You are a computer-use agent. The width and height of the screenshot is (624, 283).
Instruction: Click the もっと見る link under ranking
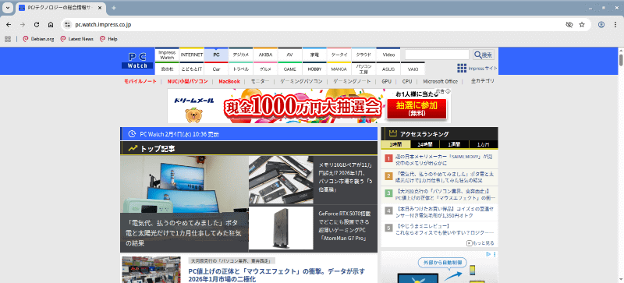click(480, 242)
